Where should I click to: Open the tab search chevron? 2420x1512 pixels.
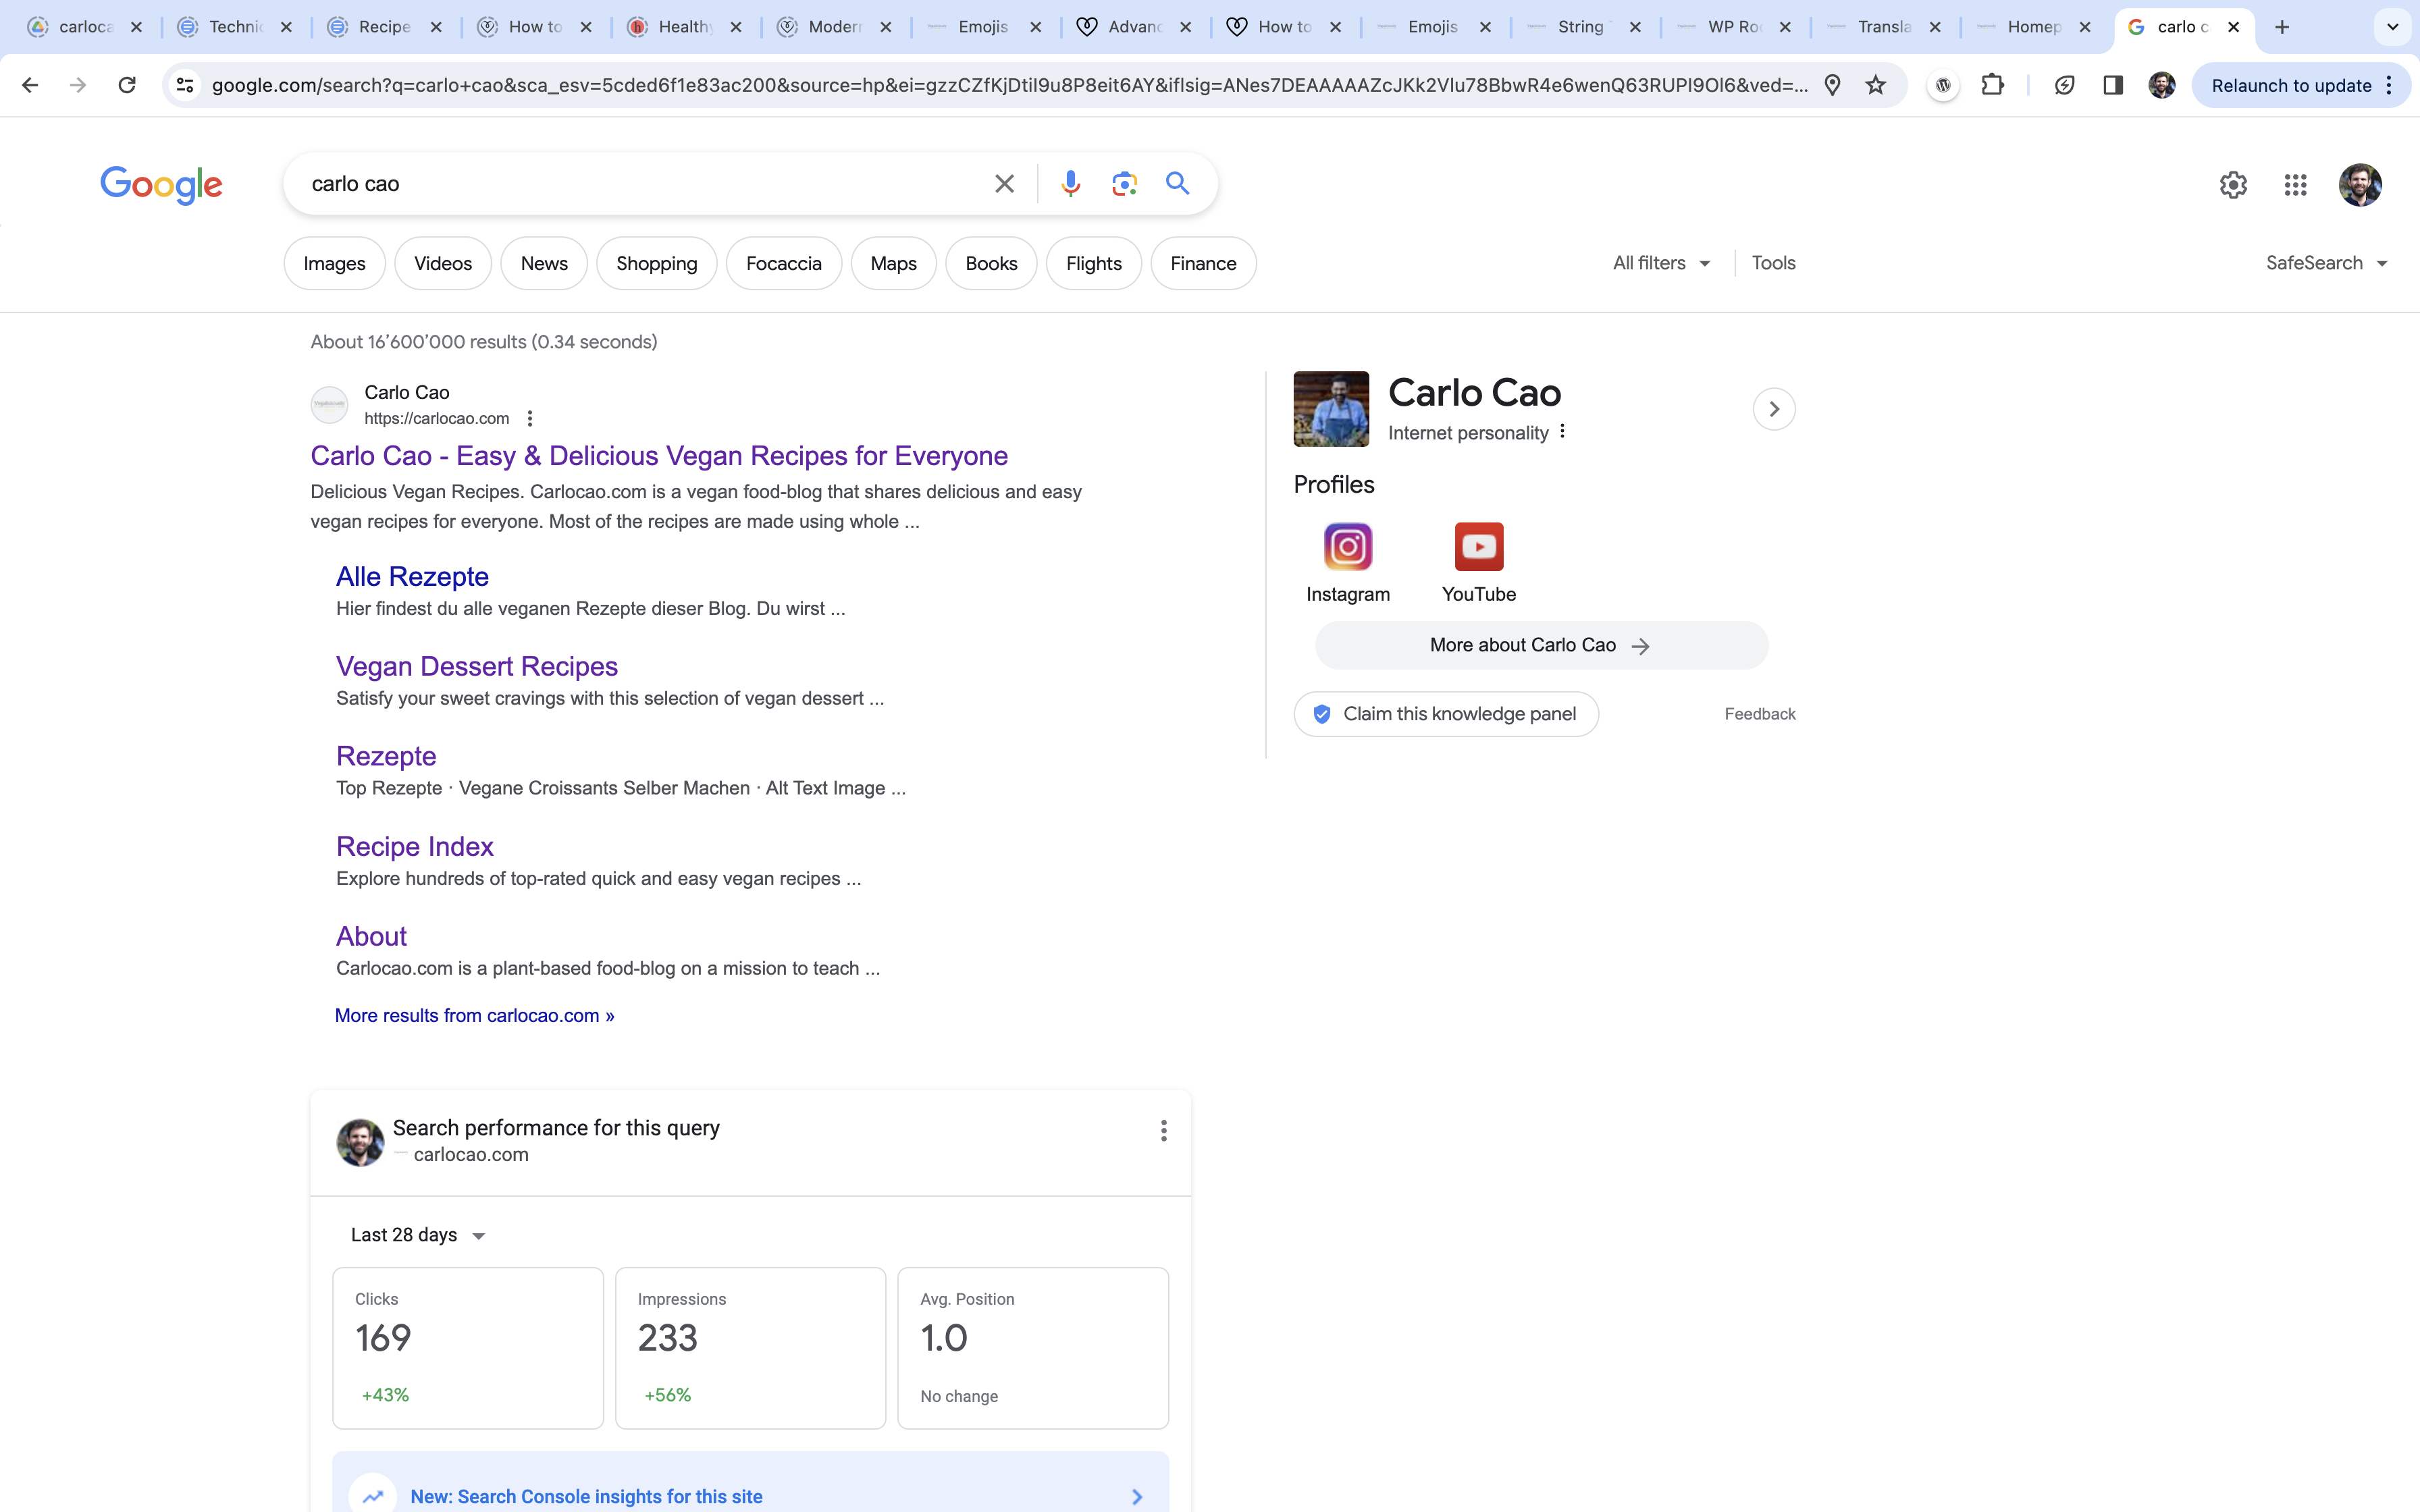click(x=2393, y=27)
